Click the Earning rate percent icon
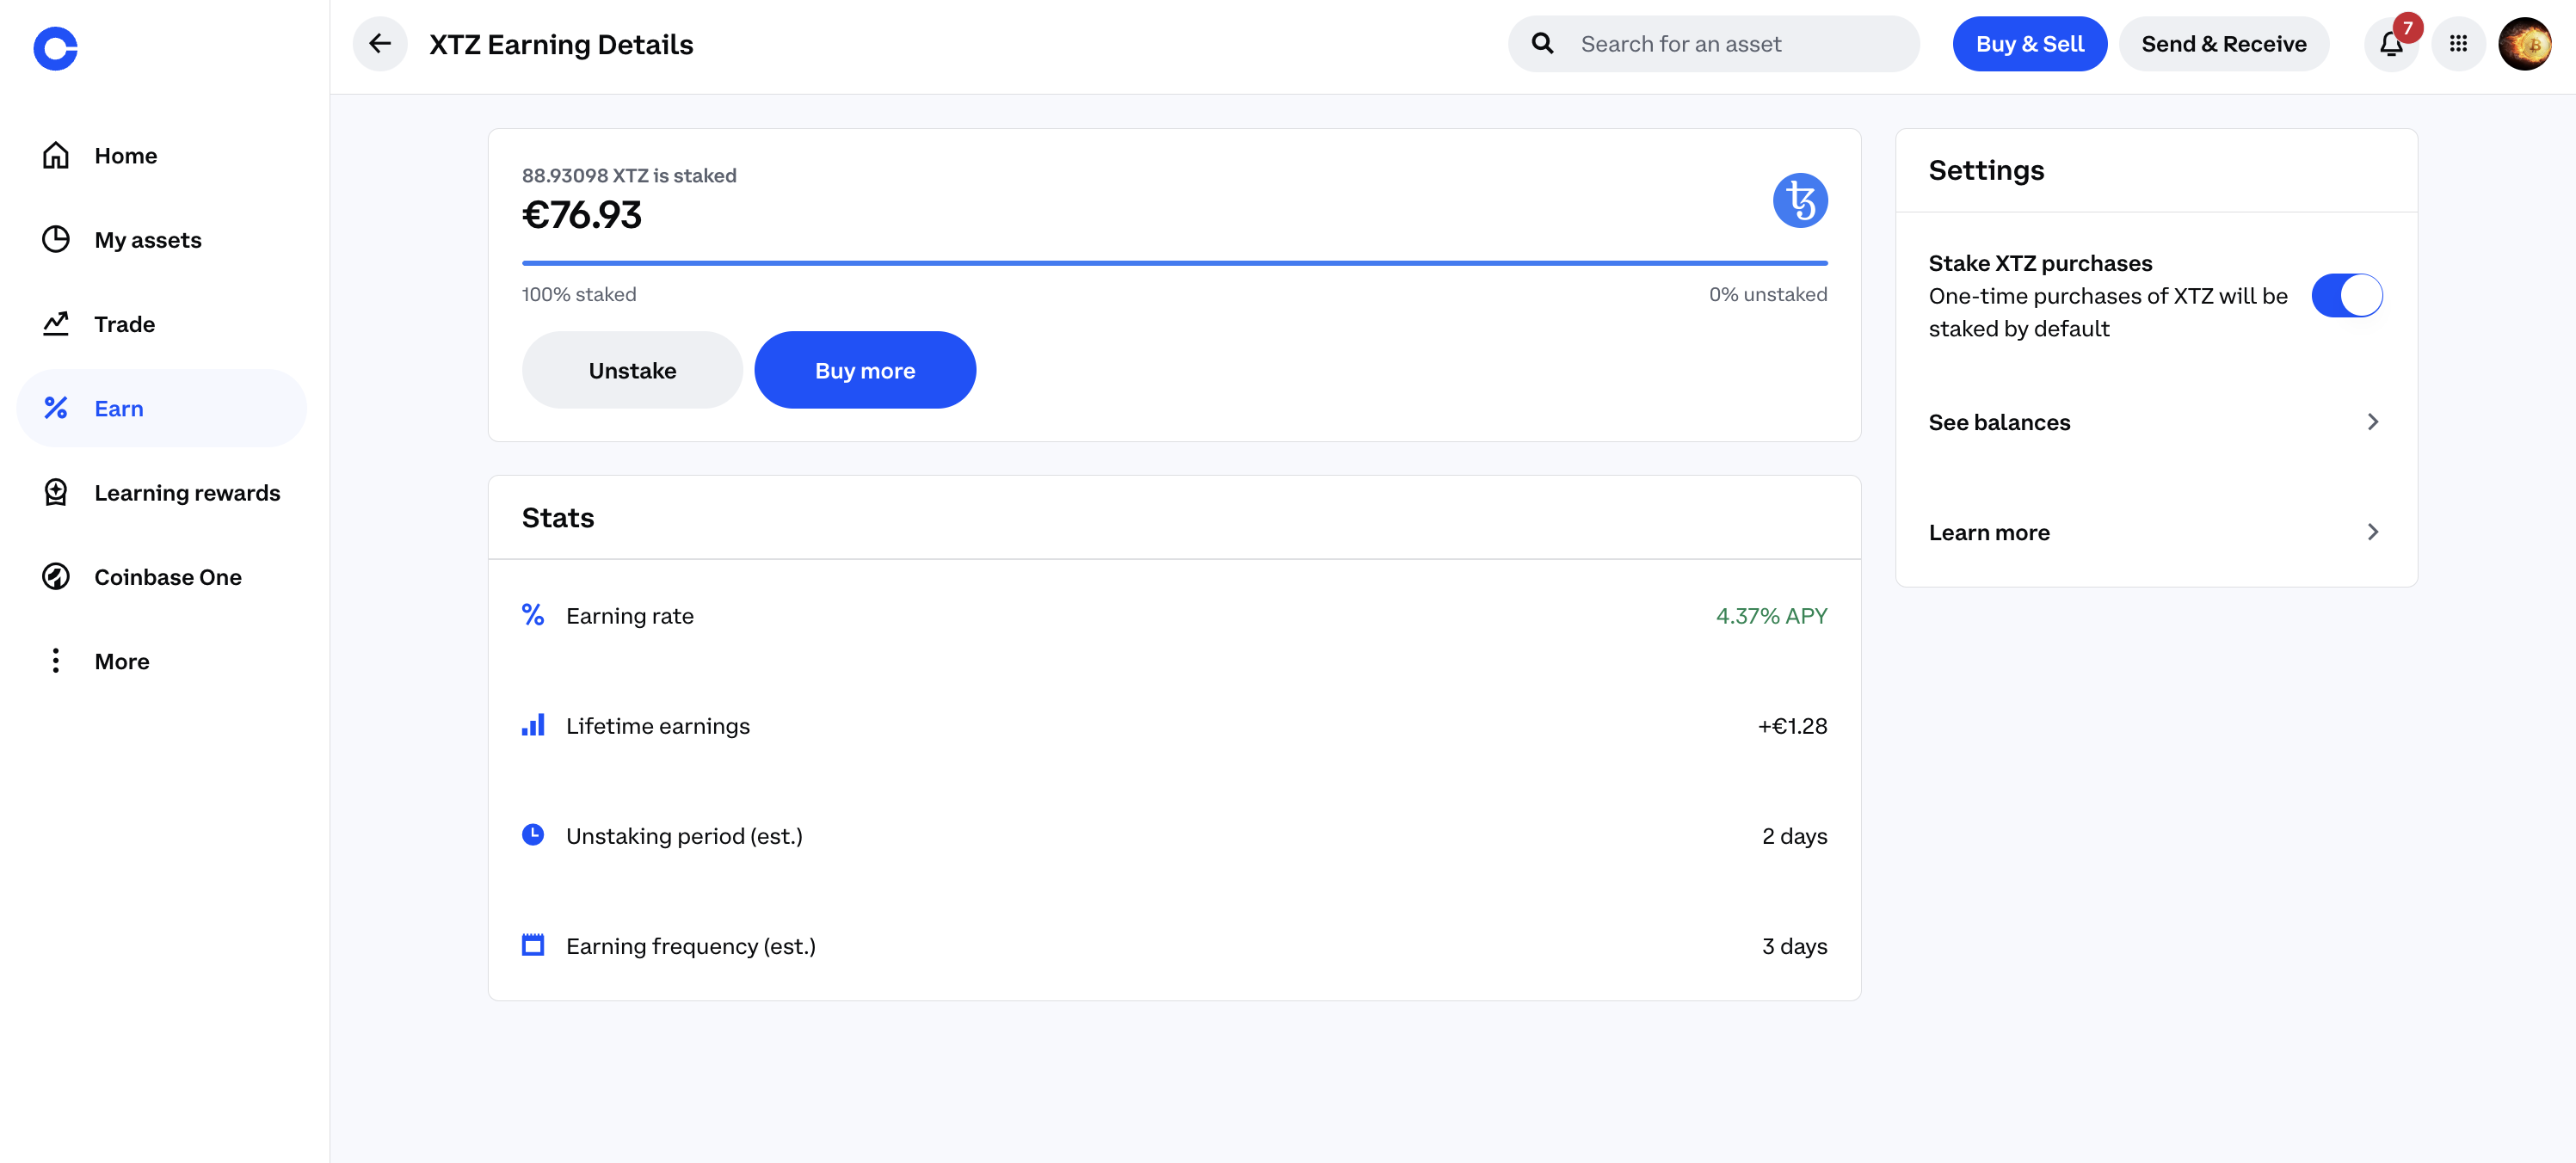This screenshot has width=2576, height=1163. pos(533,615)
